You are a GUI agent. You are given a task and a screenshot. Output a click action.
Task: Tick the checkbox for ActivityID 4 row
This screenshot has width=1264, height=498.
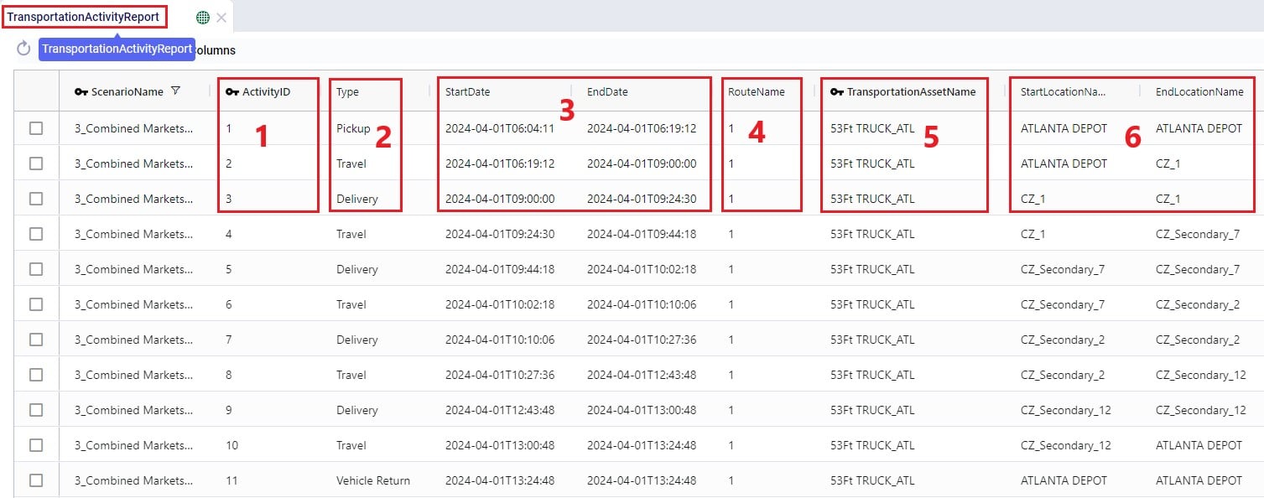[x=36, y=234]
